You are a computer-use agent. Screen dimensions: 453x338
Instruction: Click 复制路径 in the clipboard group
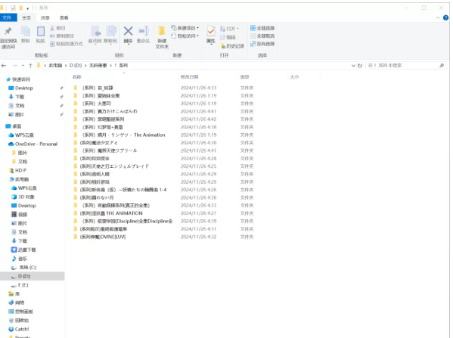pyautogui.click(x=62, y=36)
